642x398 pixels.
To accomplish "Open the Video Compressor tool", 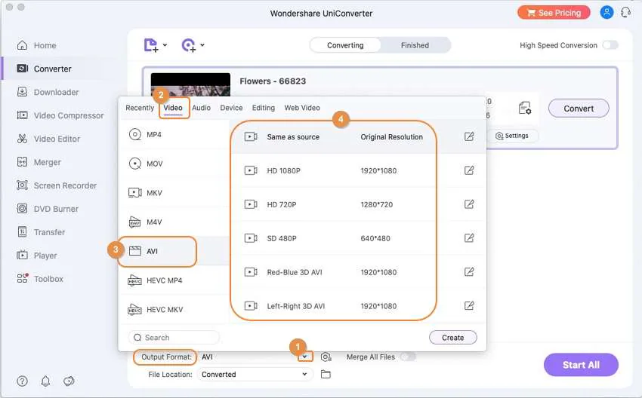I will [60, 115].
